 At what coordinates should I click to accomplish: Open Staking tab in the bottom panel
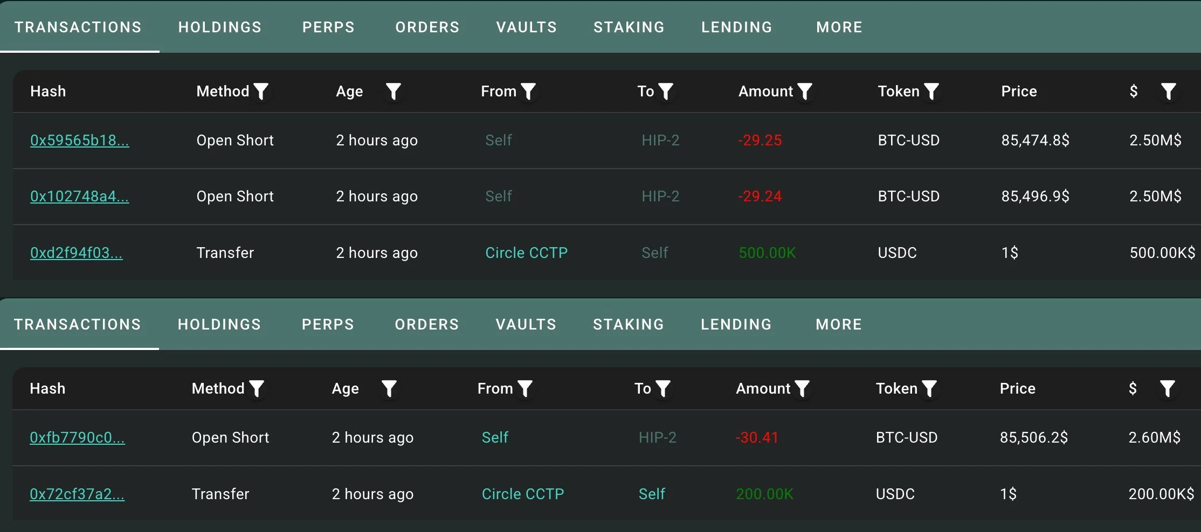click(x=629, y=324)
